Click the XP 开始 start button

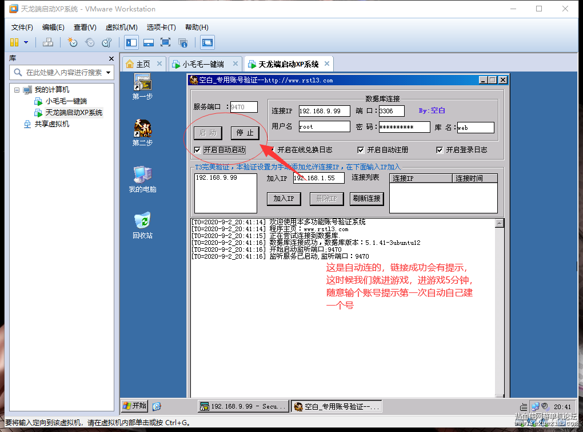click(134, 406)
